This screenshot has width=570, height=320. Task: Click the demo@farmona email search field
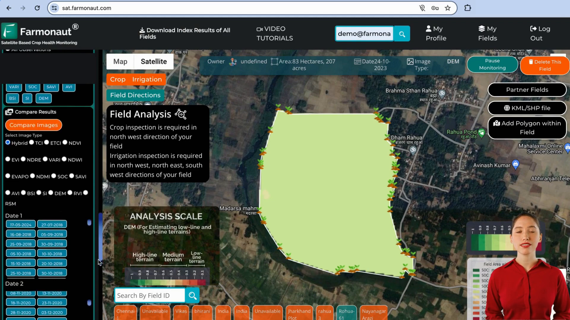364,34
